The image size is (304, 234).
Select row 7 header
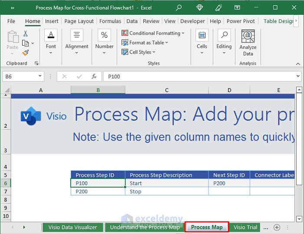click(x=6, y=191)
